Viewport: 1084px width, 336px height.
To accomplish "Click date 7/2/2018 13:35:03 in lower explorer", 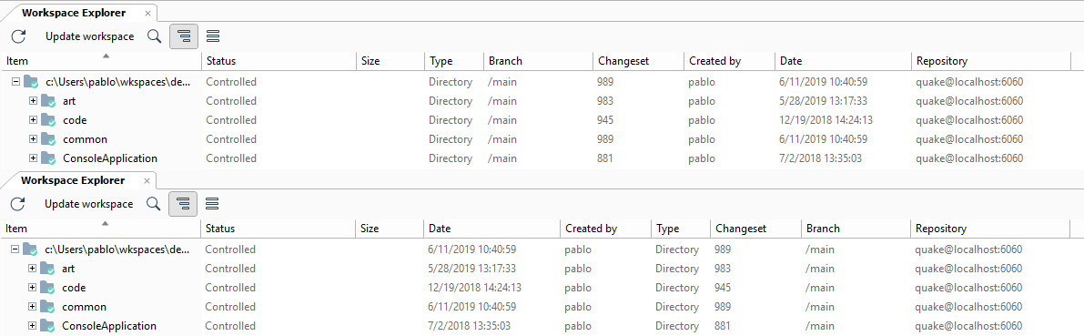I will (470, 326).
